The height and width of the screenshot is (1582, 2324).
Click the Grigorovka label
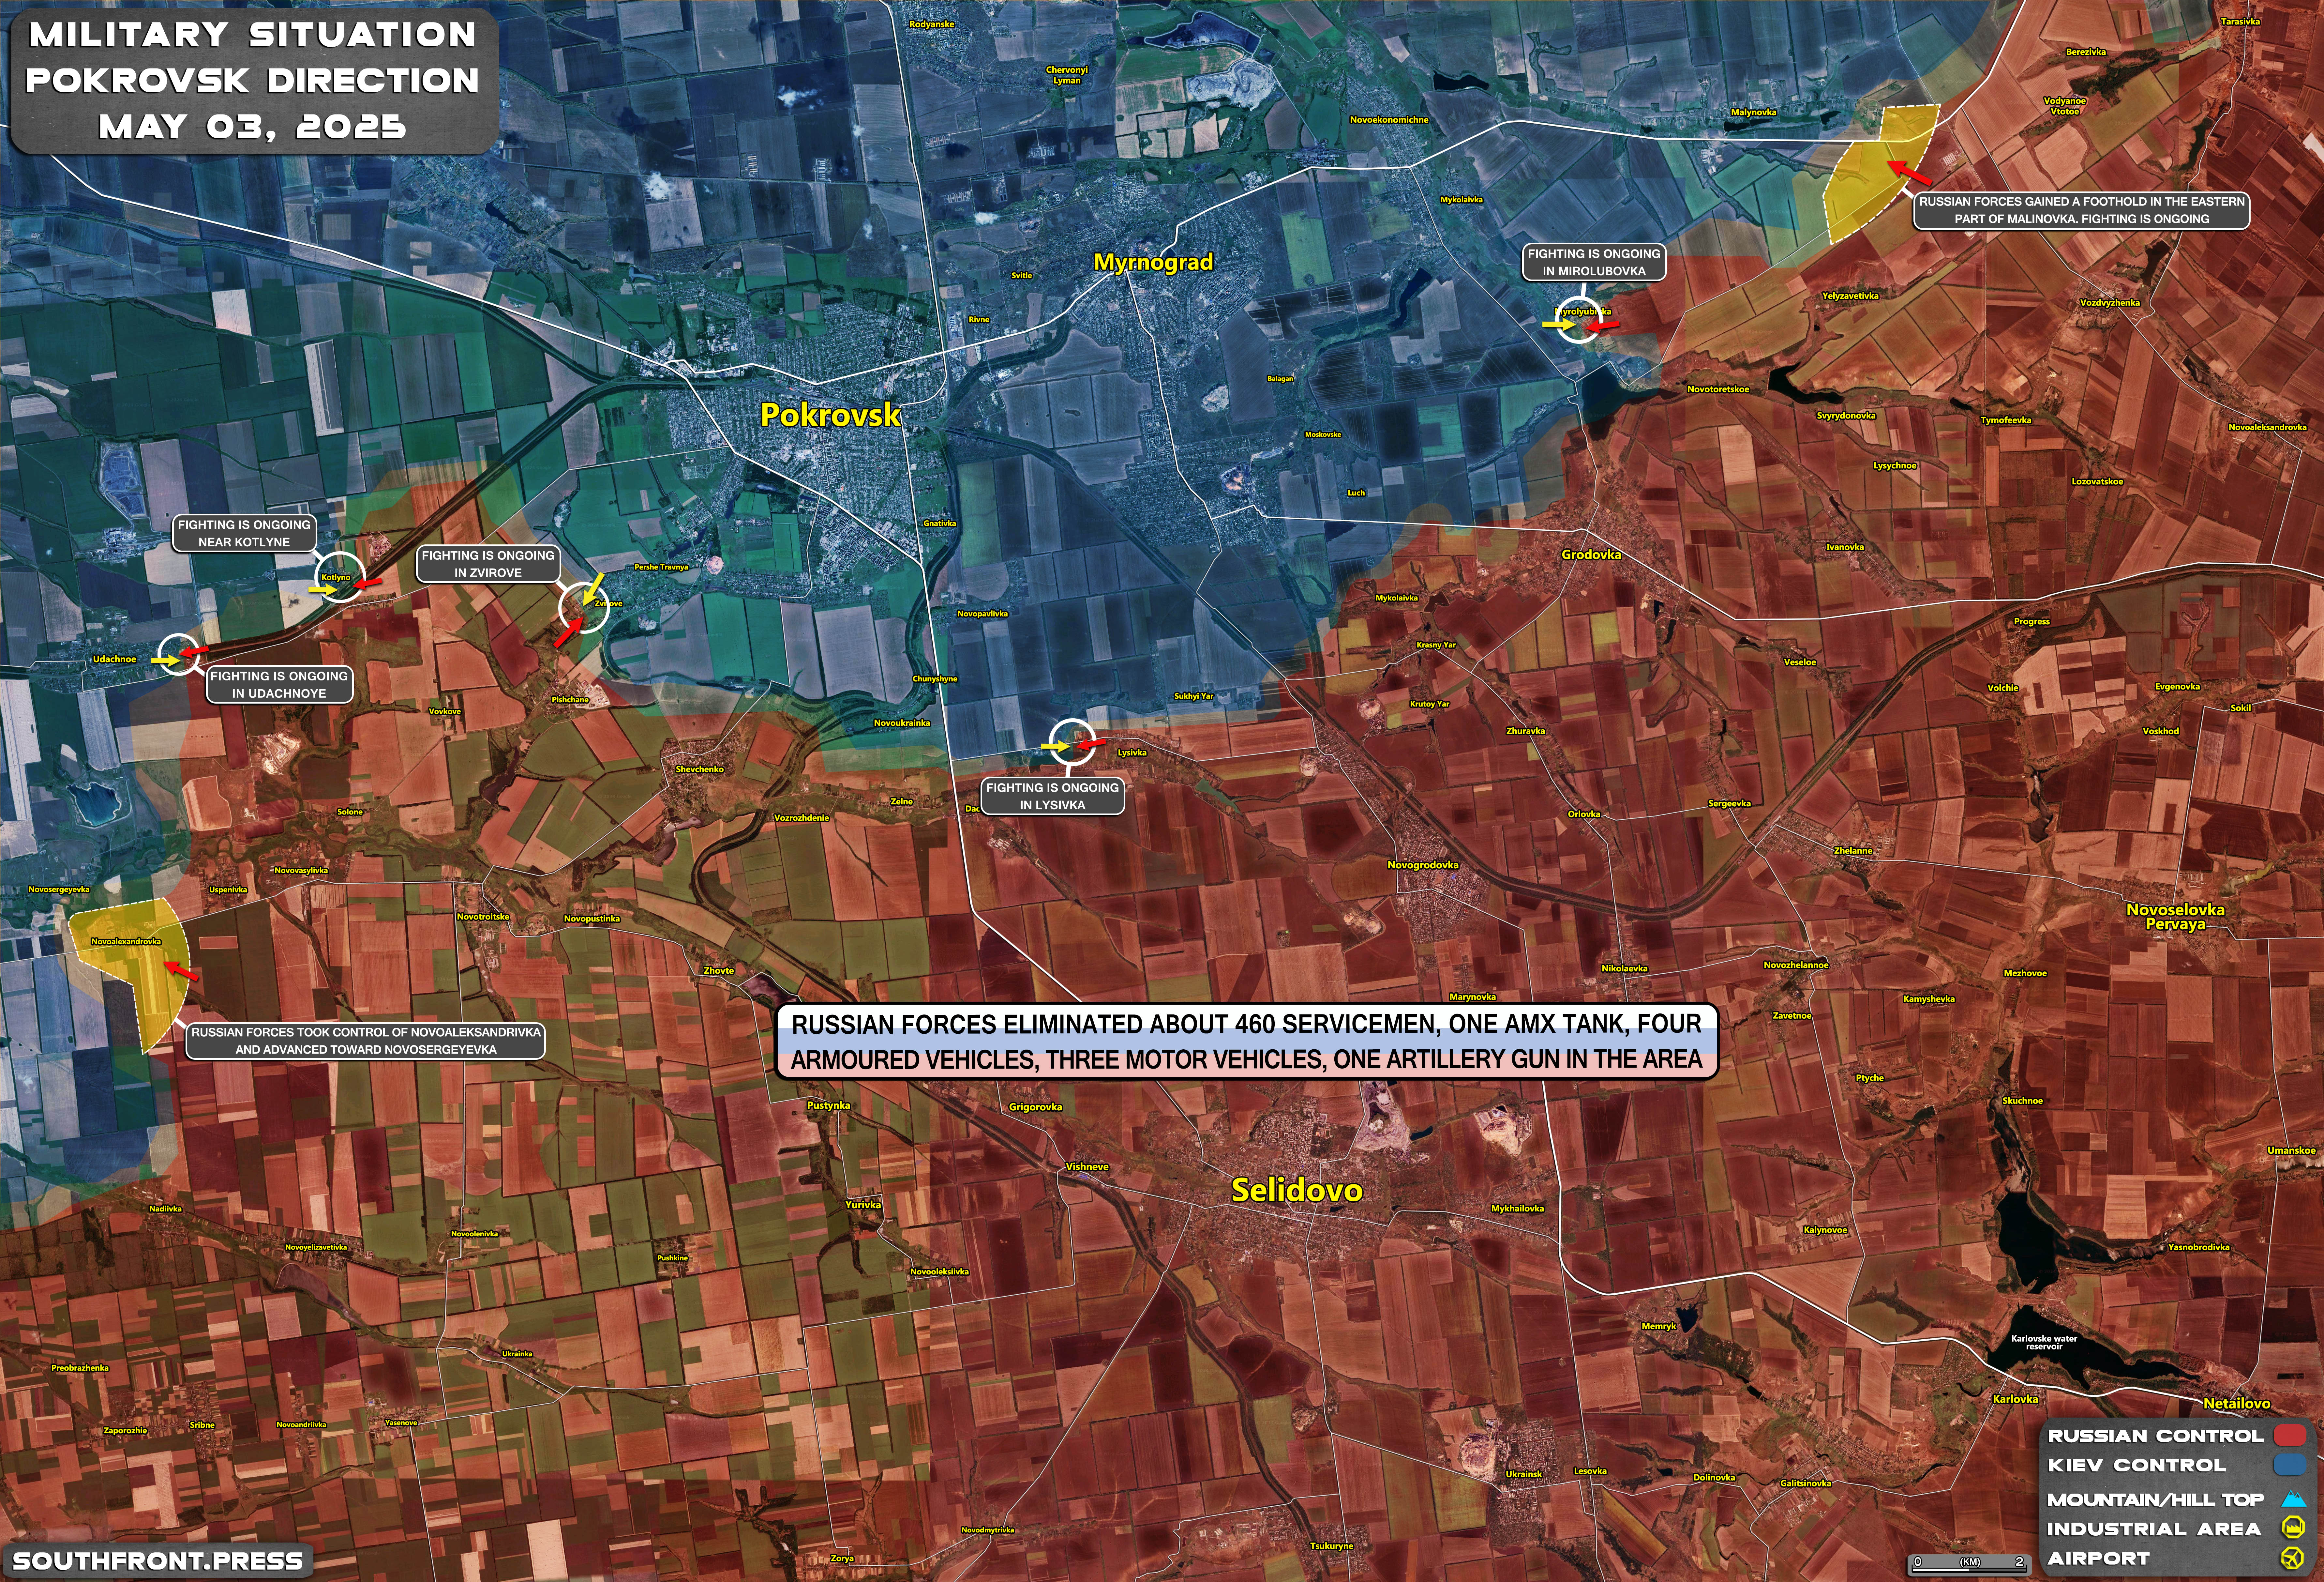[x=1035, y=1107]
